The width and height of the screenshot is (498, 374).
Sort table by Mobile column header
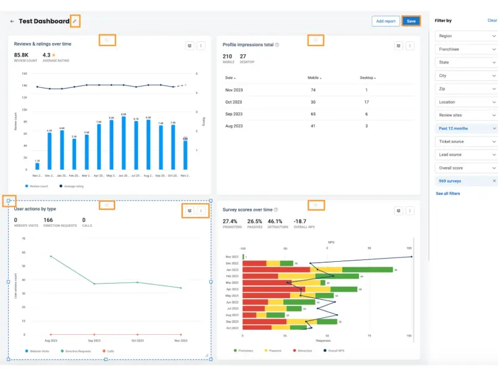tap(314, 78)
